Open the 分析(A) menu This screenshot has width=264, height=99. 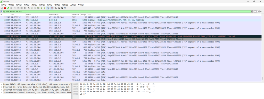point(42,5)
